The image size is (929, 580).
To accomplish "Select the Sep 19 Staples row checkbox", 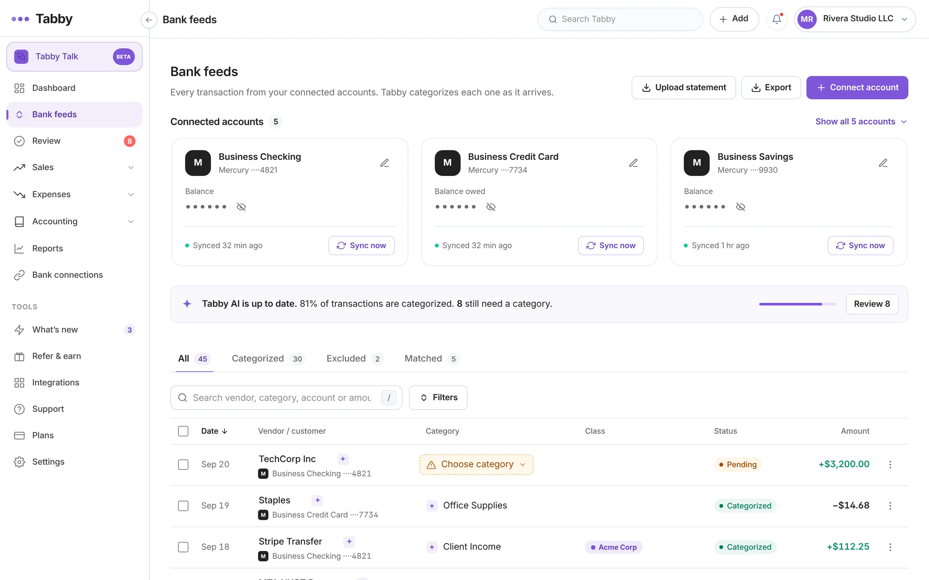I will point(183,506).
